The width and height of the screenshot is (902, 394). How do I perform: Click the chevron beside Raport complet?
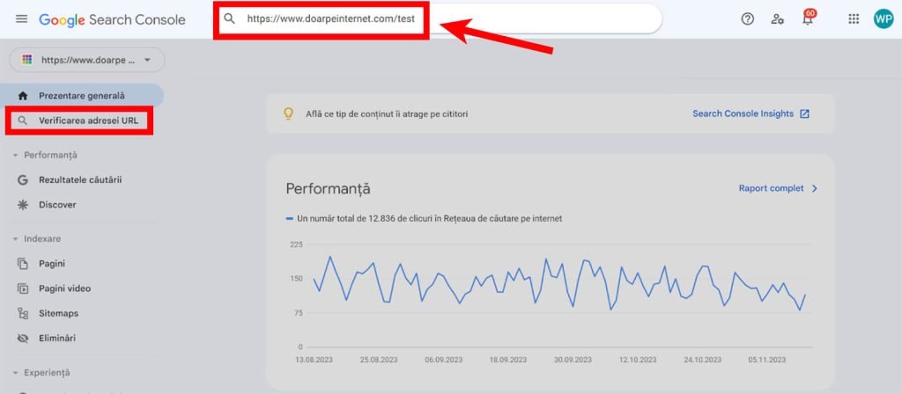[x=814, y=188]
